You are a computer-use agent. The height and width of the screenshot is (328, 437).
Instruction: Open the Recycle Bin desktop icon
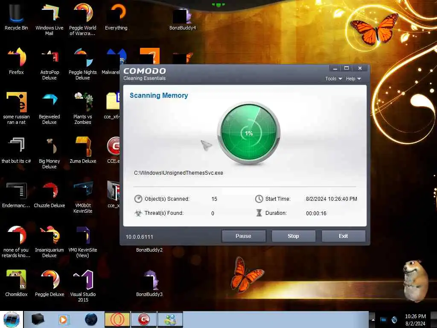pos(16,17)
